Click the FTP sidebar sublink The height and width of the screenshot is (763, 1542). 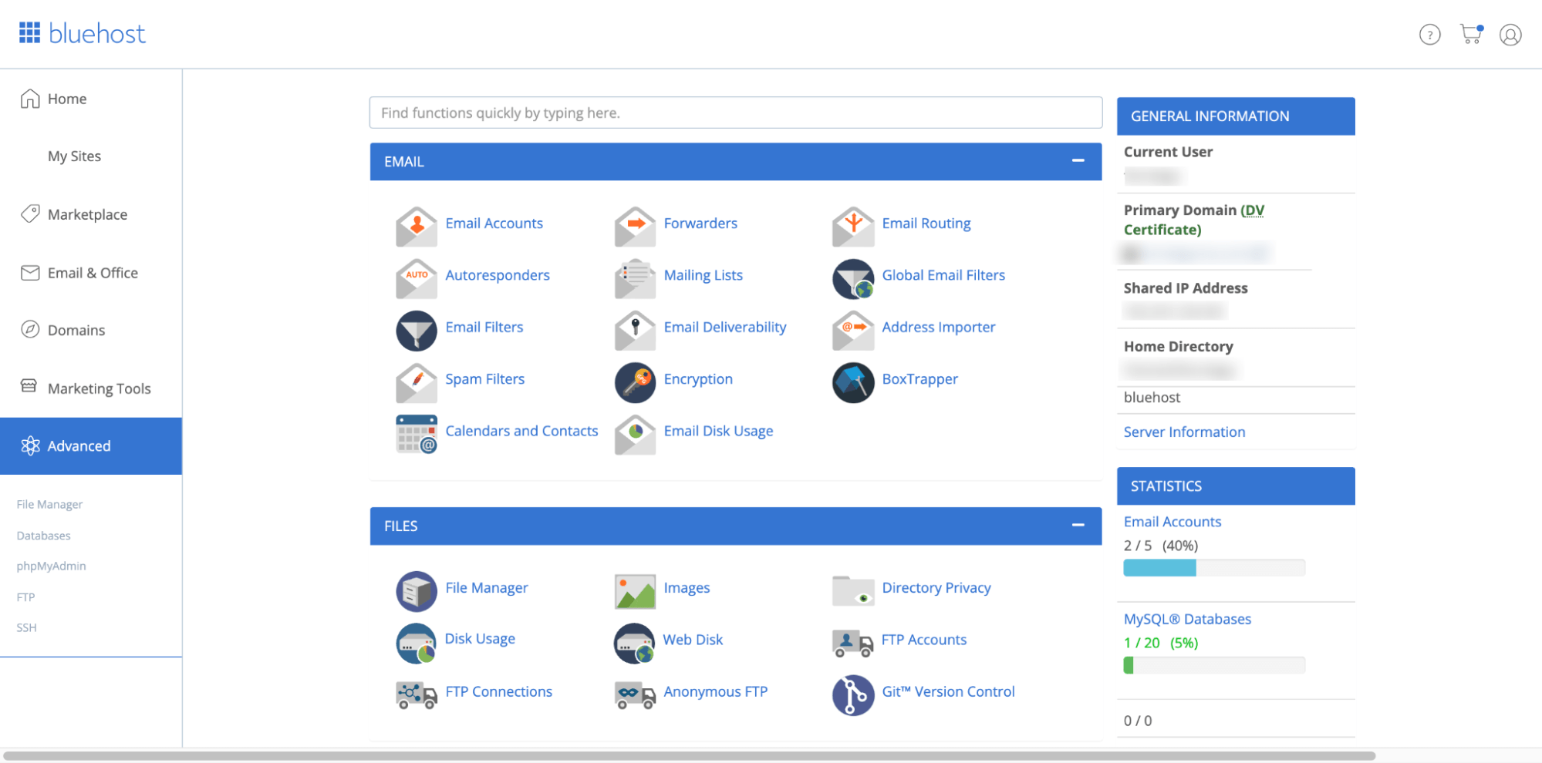click(x=25, y=597)
